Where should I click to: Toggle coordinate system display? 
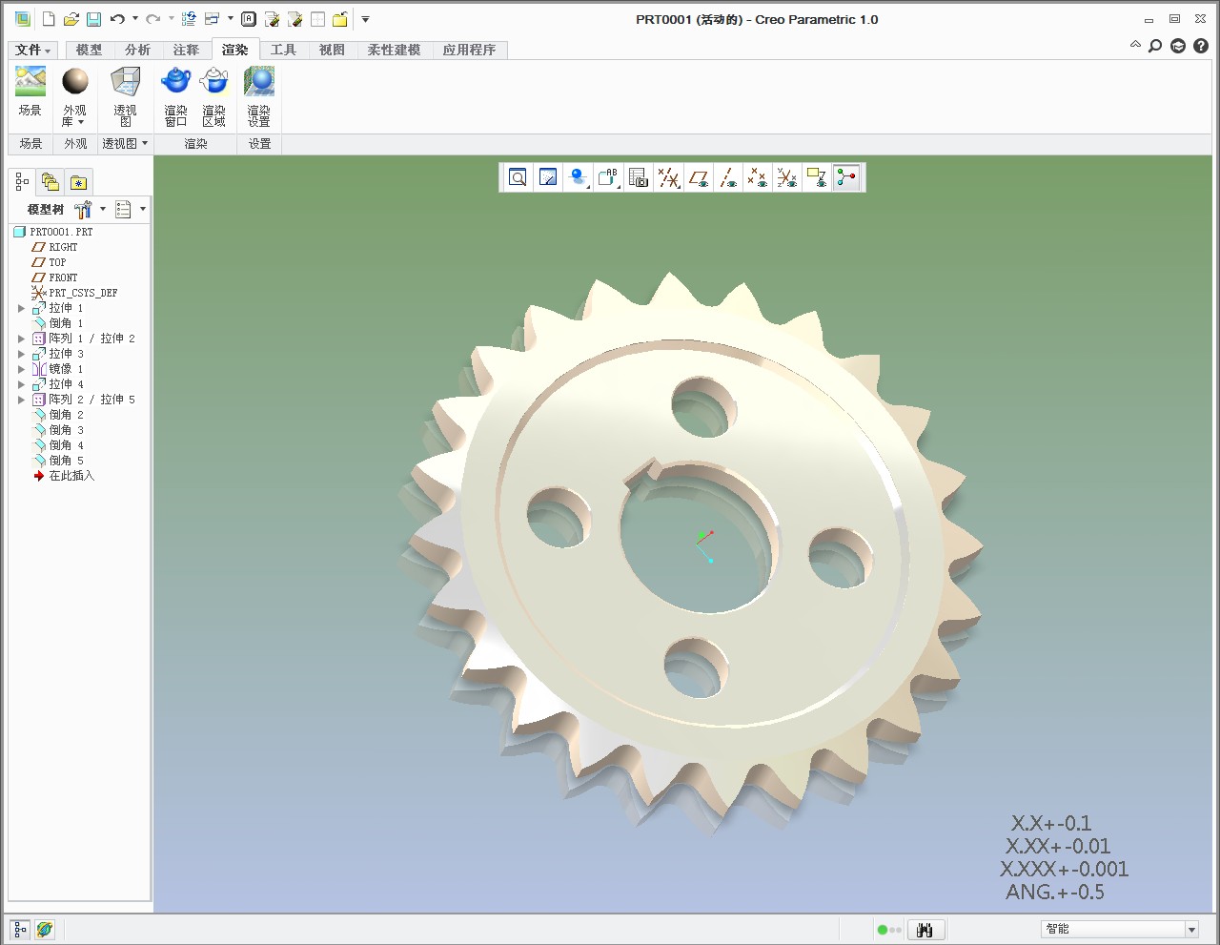(x=787, y=177)
